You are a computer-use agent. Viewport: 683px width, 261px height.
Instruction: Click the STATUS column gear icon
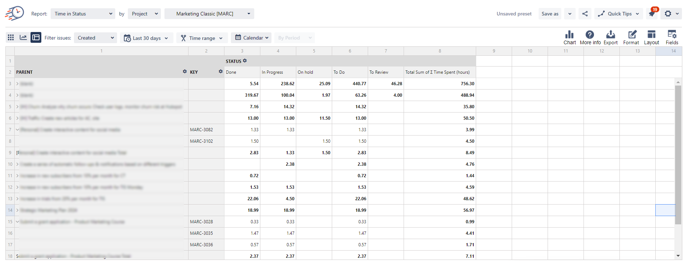245,61
